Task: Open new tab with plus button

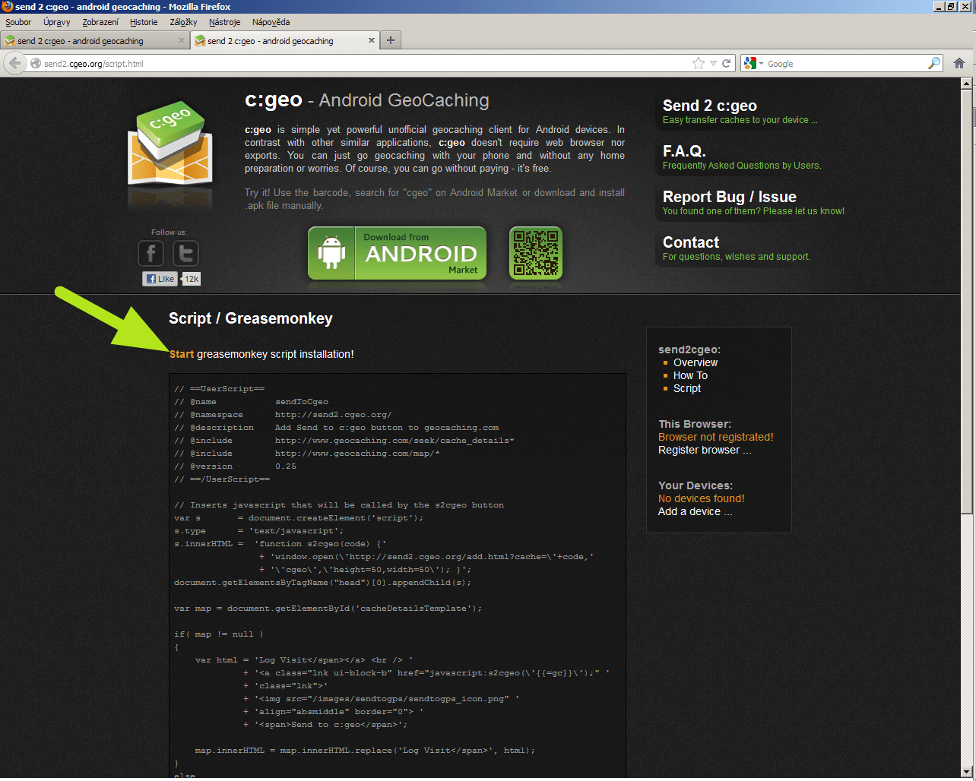Action: pyautogui.click(x=391, y=40)
